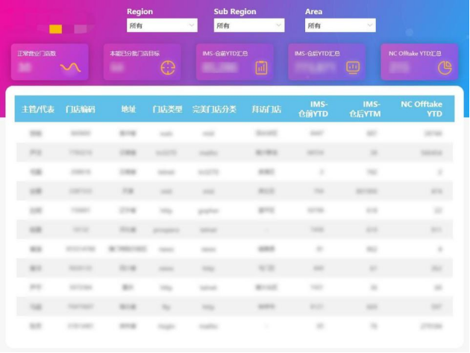Click the wave icon on 正常营业门店数 card
The height and width of the screenshot is (353, 470).
70,67
